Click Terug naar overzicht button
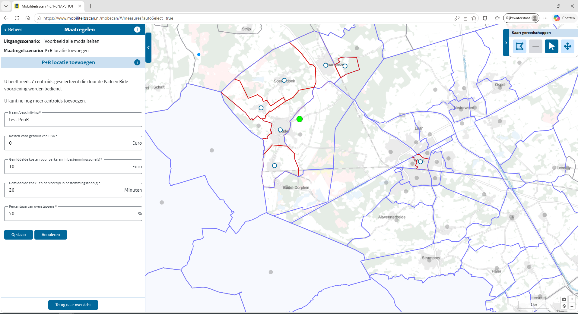The height and width of the screenshot is (314, 578). [x=73, y=305]
